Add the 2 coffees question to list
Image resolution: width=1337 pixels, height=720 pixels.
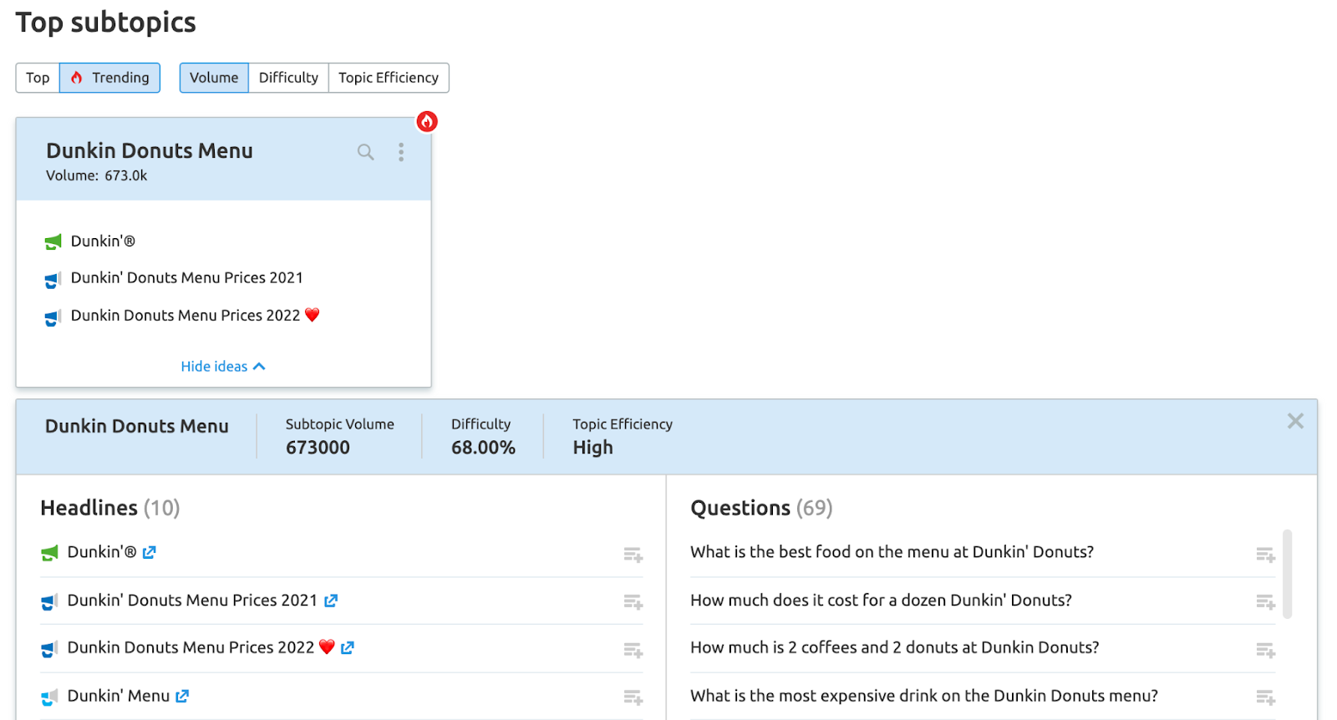click(1266, 650)
